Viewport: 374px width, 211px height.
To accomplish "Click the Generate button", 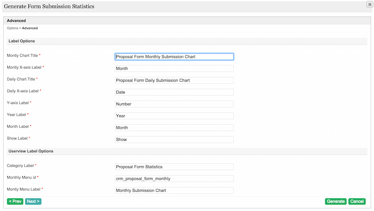I will pos(336,202).
